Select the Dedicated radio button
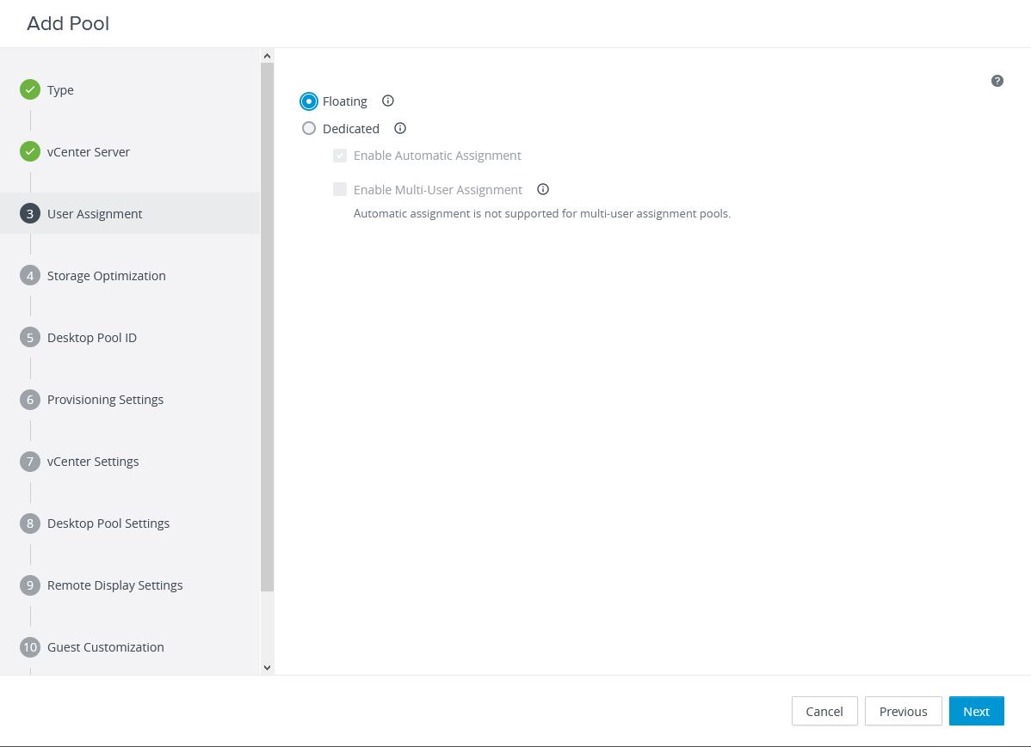The width and height of the screenshot is (1031, 747). point(308,128)
